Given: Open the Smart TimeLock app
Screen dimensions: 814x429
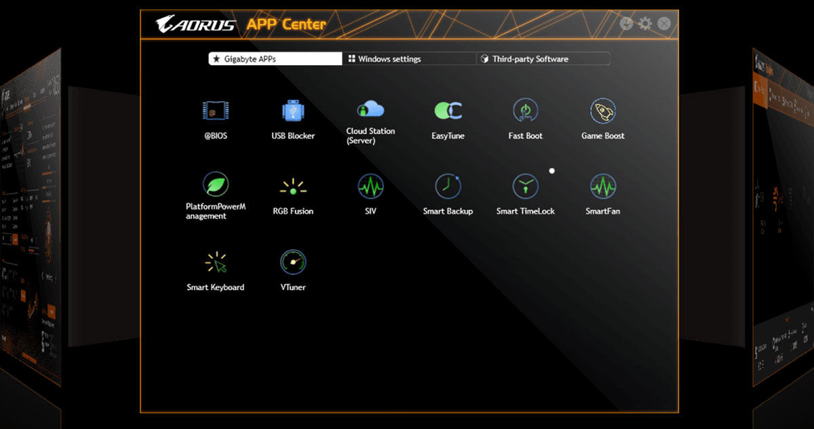Looking at the screenshot, I should click(x=525, y=186).
